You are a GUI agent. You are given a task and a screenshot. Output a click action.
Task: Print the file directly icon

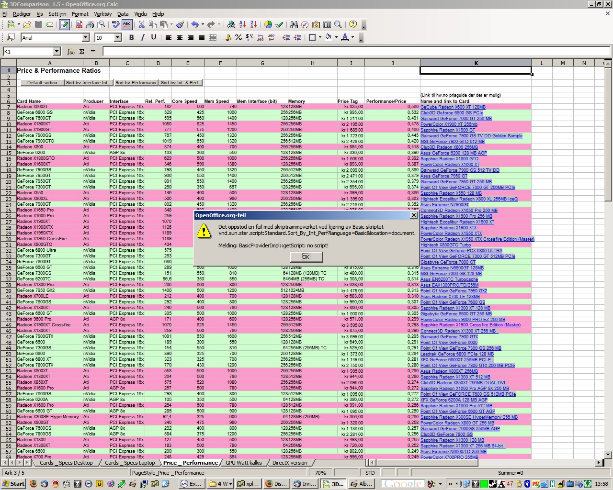[90, 24]
